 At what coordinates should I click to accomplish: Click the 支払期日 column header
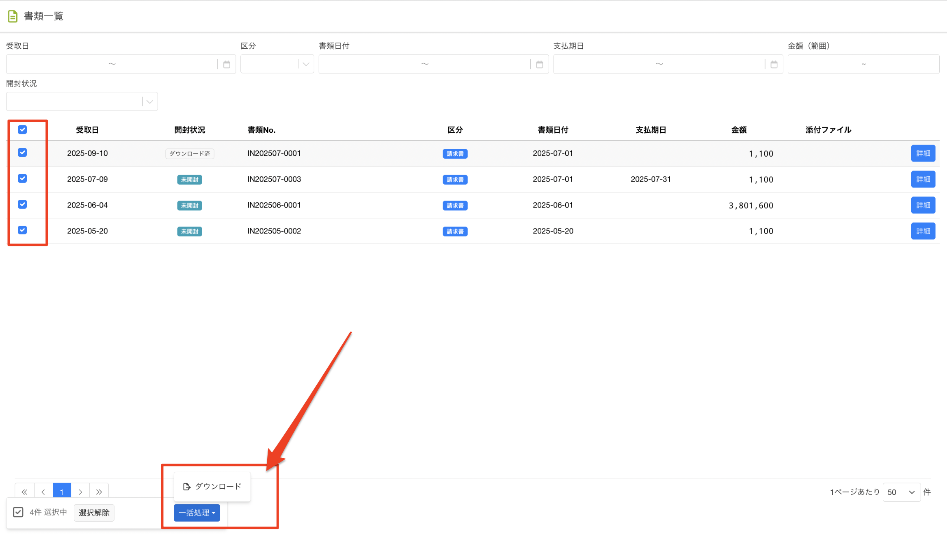pyautogui.click(x=651, y=130)
